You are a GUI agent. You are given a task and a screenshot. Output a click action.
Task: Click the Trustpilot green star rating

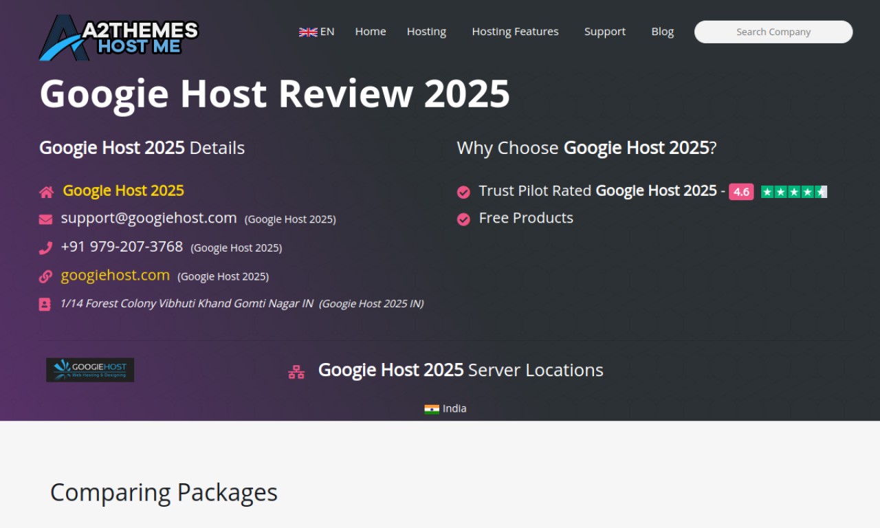coord(794,192)
